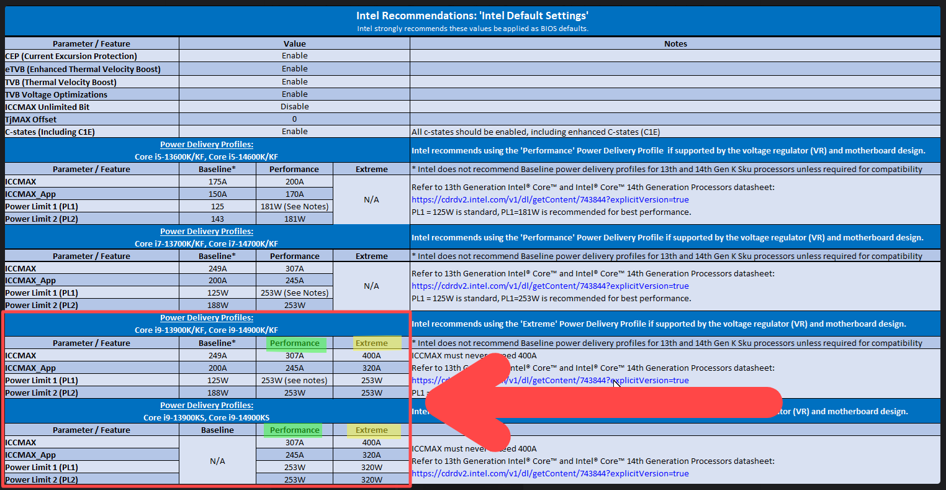The image size is (946, 490).
Task: Click the '181W (See Notes)' PL1 cell
Action: [x=294, y=206]
